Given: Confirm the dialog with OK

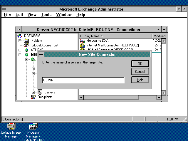Looking at the screenshot, I should click(140, 63).
